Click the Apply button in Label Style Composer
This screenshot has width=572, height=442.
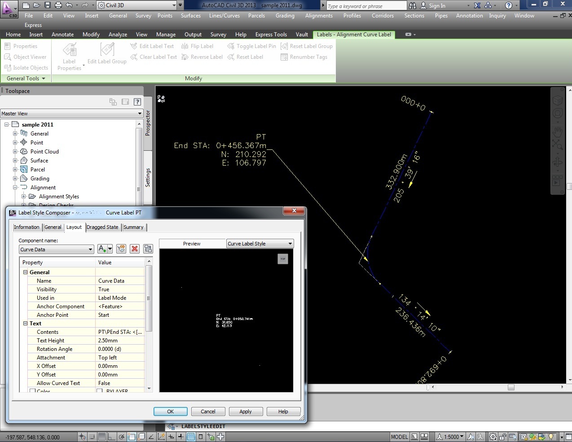pyautogui.click(x=246, y=411)
